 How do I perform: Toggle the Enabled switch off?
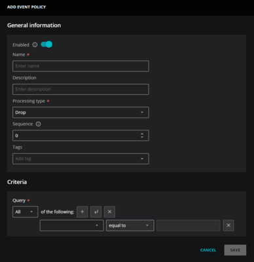46,45
